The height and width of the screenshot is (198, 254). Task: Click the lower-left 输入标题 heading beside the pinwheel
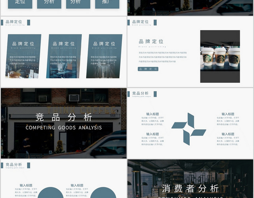click(x=152, y=134)
